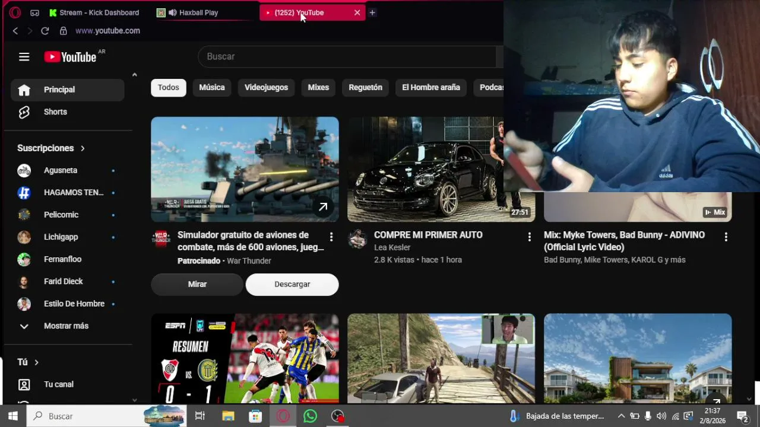The width and height of the screenshot is (760, 427).
Task: Open more options for the ADIVINO mix
Action: (726, 237)
